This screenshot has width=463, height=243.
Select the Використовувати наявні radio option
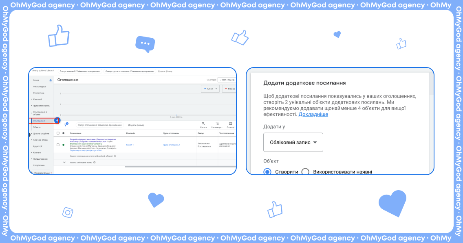(x=305, y=172)
